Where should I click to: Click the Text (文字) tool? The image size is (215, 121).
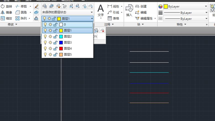point(100,11)
